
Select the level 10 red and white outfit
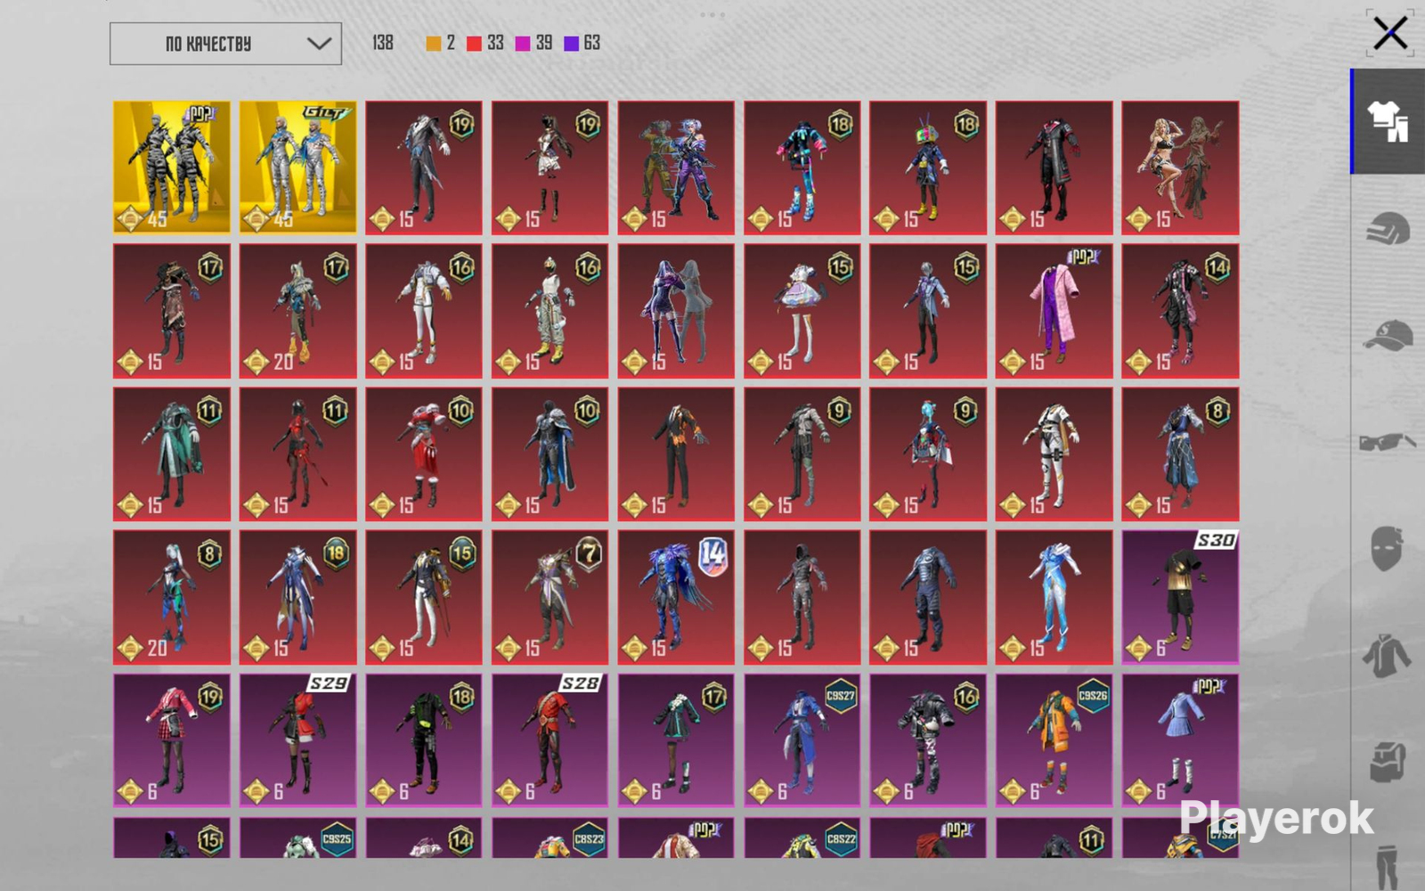click(x=424, y=454)
